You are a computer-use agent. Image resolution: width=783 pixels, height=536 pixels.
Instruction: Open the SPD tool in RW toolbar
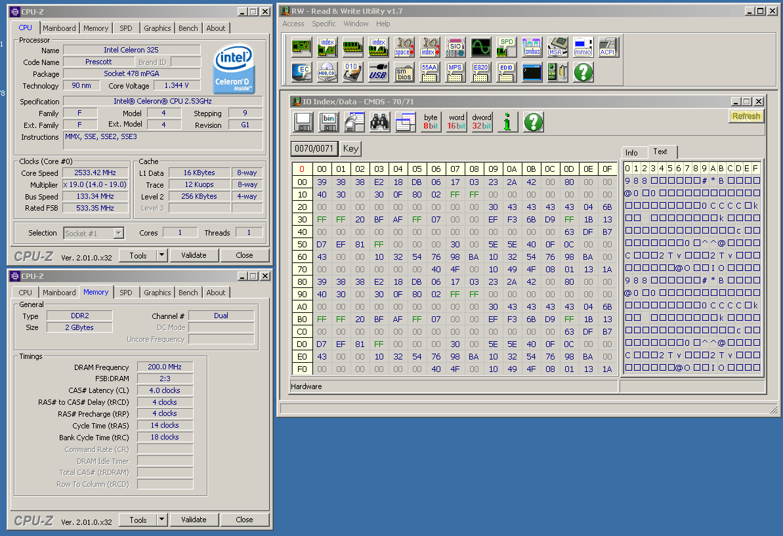[506, 47]
